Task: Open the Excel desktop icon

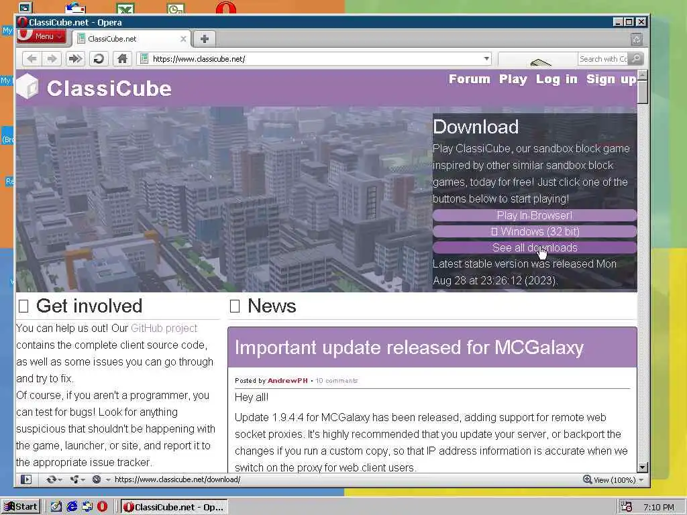Action: click(x=125, y=8)
